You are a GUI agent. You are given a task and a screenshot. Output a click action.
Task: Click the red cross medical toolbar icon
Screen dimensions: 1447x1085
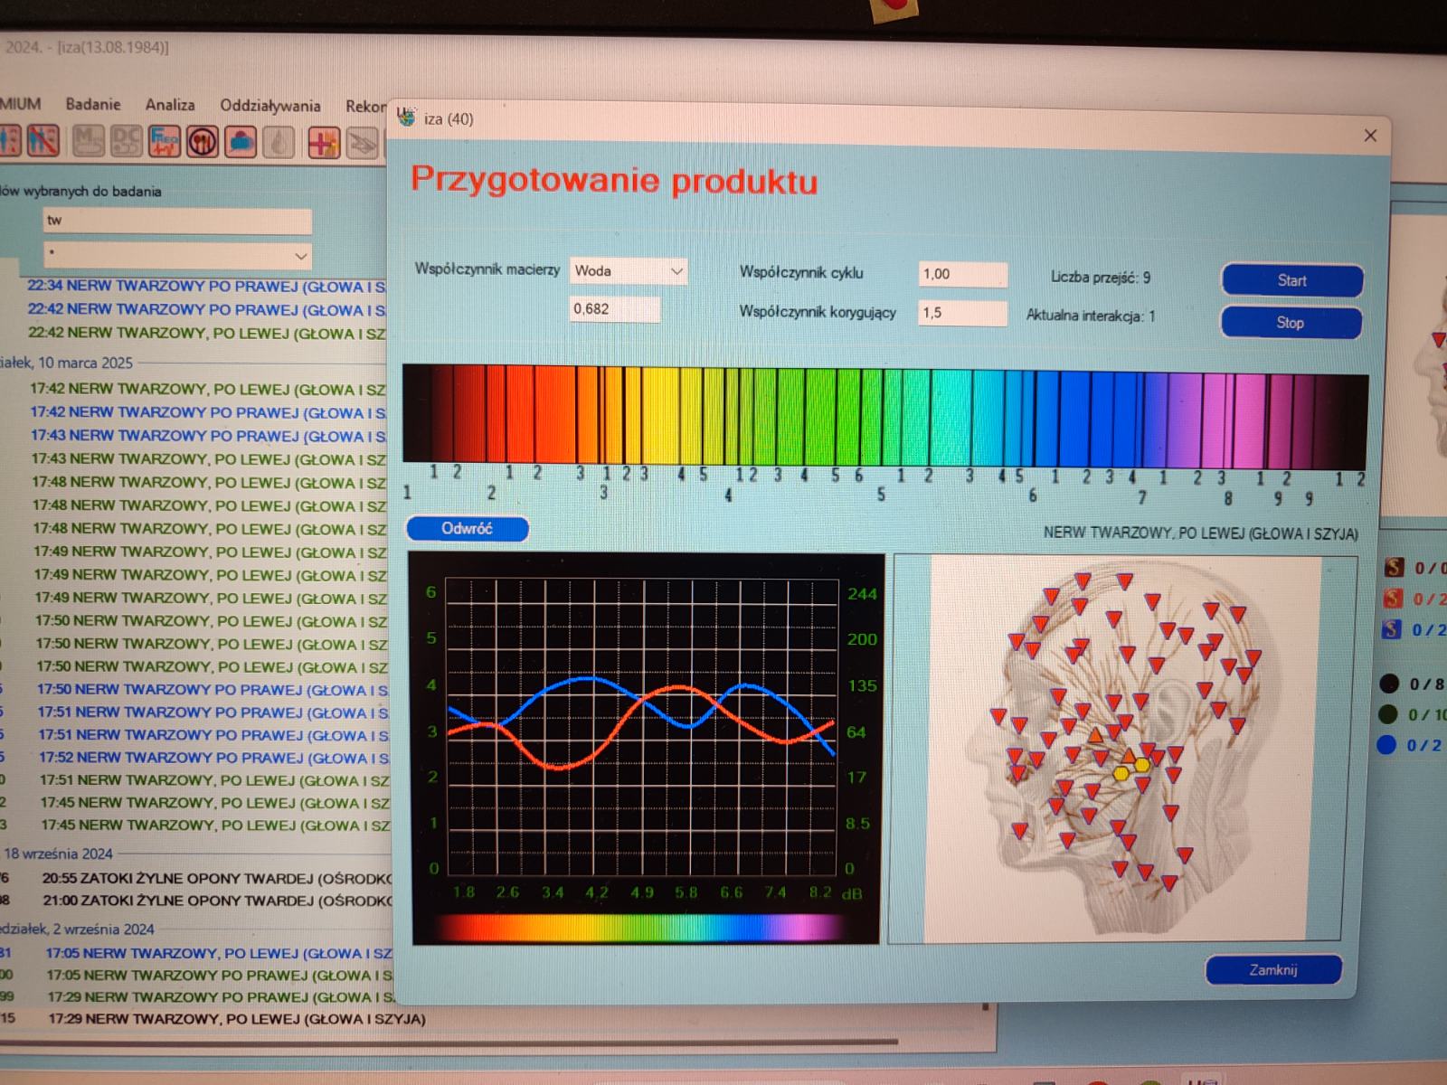point(324,143)
